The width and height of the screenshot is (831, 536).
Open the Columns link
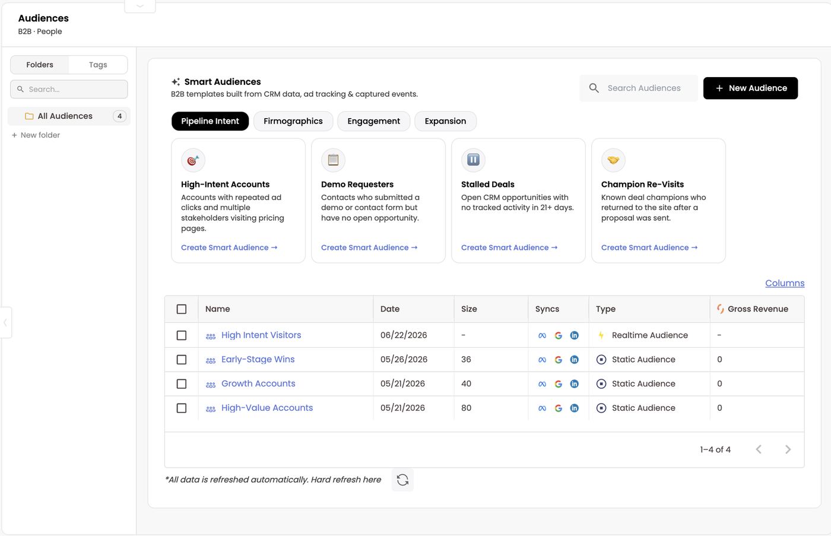pyautogui.click(x=785, y=283)
